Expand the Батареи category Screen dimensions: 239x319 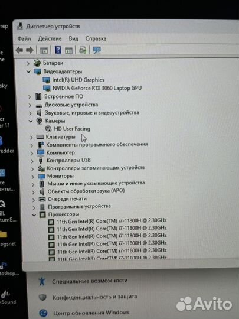28,63
